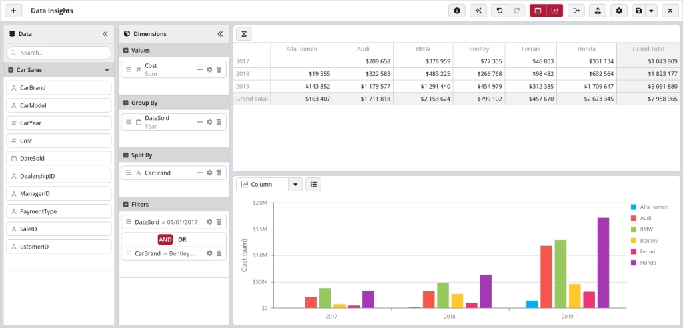Collapse the Car Sales table node
The image size is (683, 328).
click(11, 70)
